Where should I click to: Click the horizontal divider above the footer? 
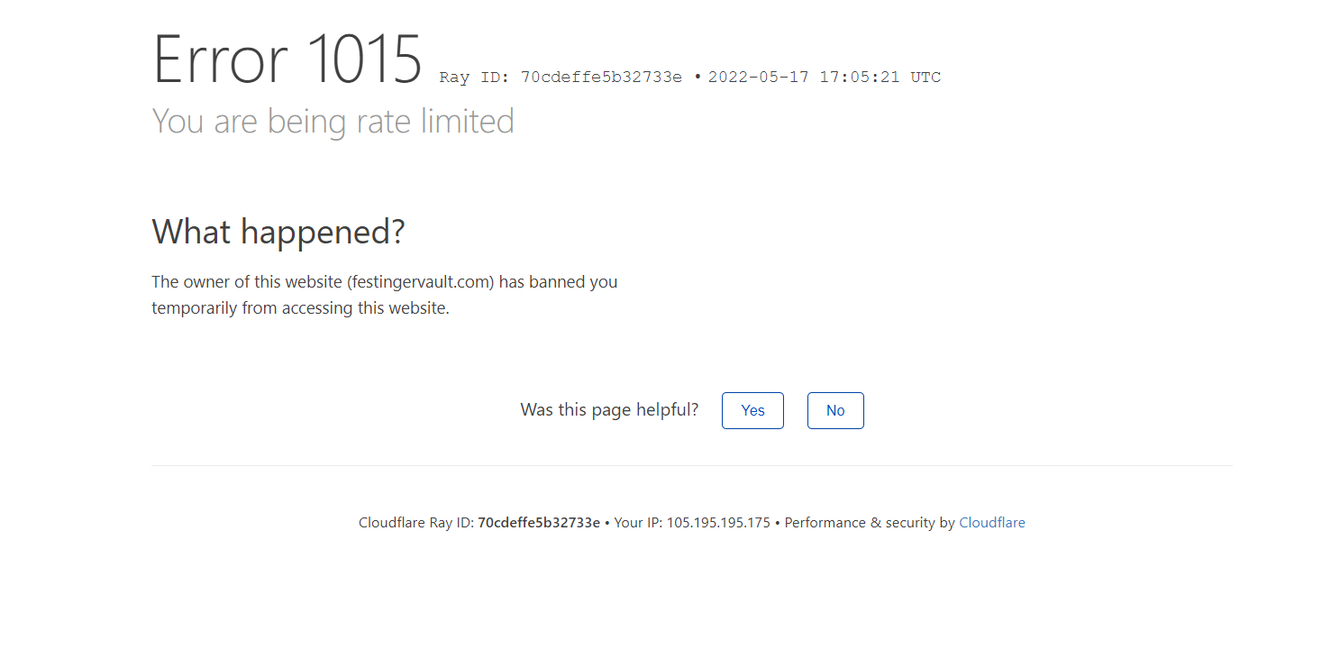tap(692, 466)
